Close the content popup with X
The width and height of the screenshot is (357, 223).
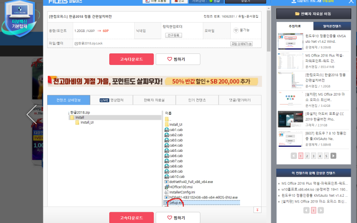point(351,2)
